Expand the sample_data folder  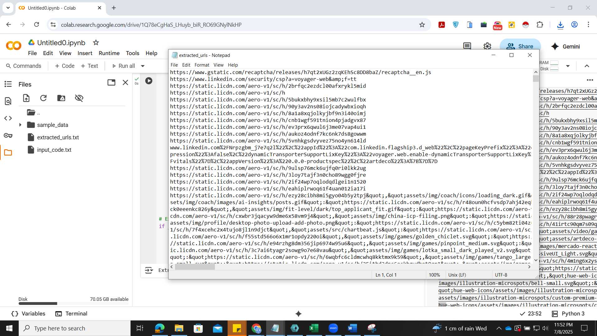click(x=20, y=125)
